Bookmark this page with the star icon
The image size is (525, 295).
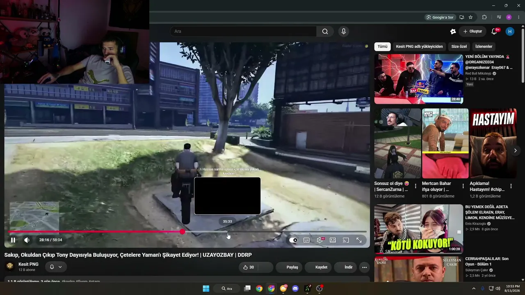(x=470, y=17)
